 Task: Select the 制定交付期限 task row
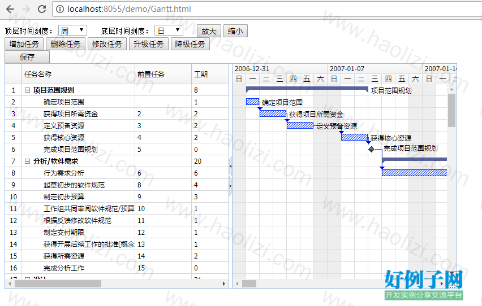pos(117,233)
